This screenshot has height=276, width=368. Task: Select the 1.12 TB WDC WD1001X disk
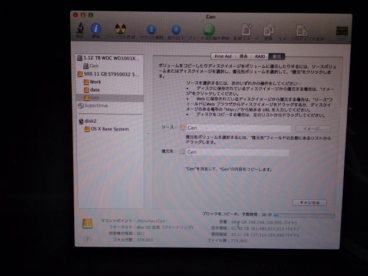[x=110, y=58]
